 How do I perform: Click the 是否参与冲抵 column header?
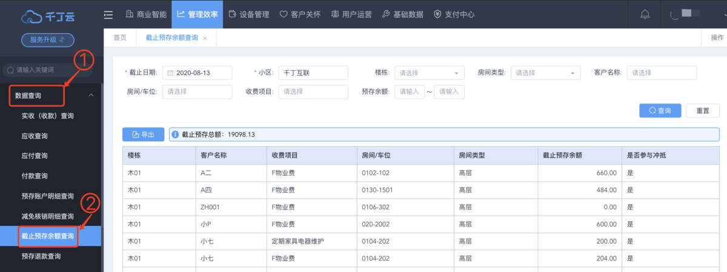(671, 155)
